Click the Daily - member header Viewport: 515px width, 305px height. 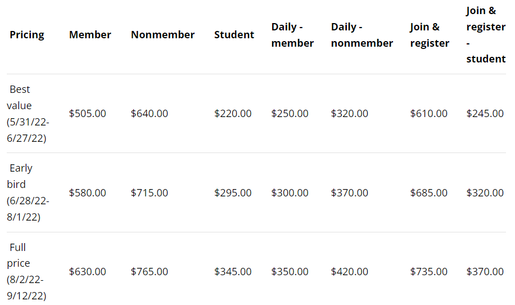[292, 35]
